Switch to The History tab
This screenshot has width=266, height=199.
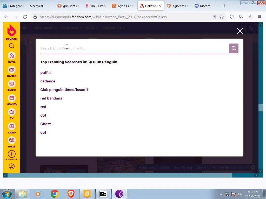[x=96, y=6]
